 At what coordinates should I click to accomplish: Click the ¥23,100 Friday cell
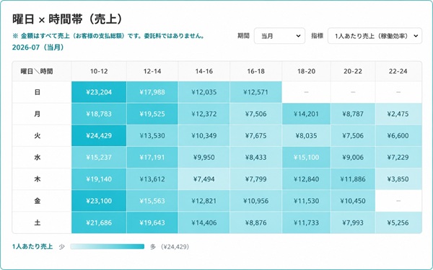pyautogui.click(x=99, y=201)
